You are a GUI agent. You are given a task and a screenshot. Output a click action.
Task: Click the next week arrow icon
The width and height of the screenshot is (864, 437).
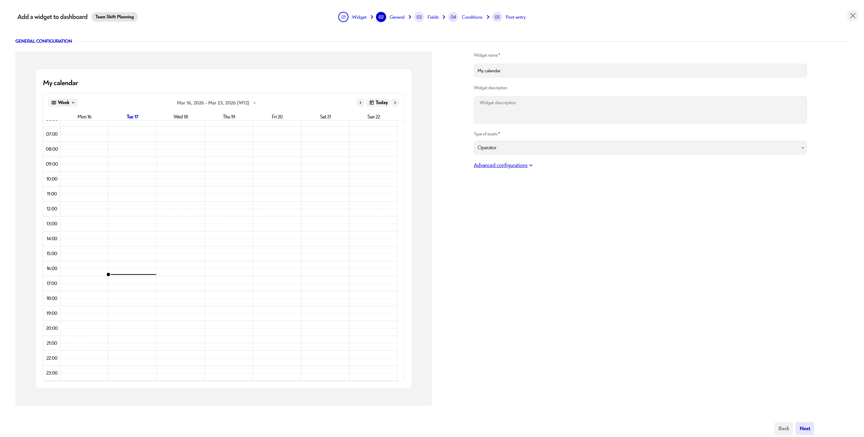point(395,102)
